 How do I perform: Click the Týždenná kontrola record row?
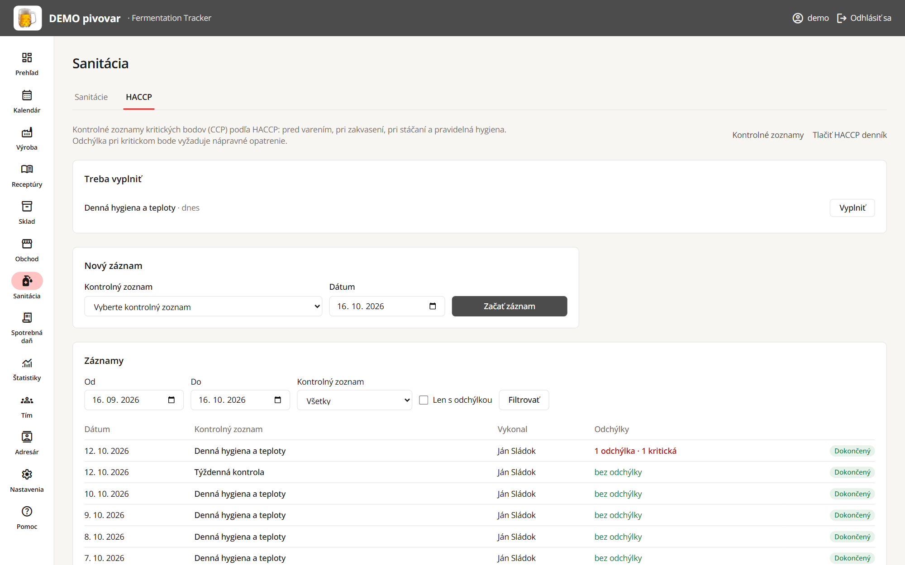(x=479, y=472)
